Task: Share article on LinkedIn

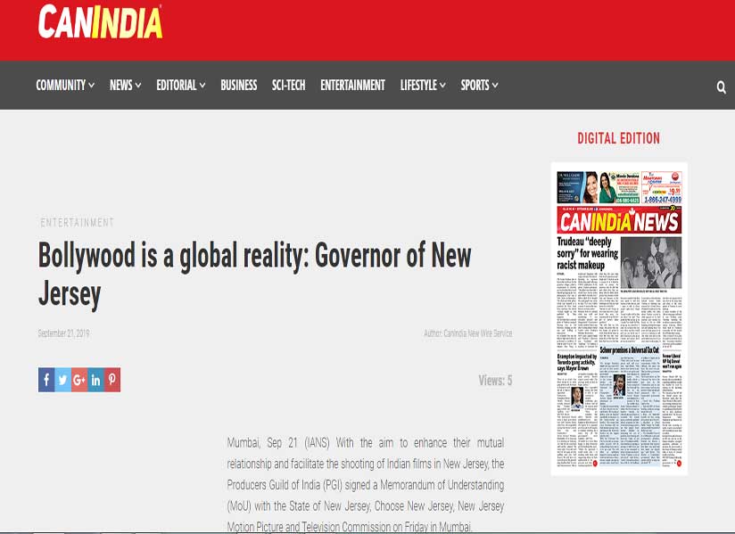Action: click(x=95, y=380)
